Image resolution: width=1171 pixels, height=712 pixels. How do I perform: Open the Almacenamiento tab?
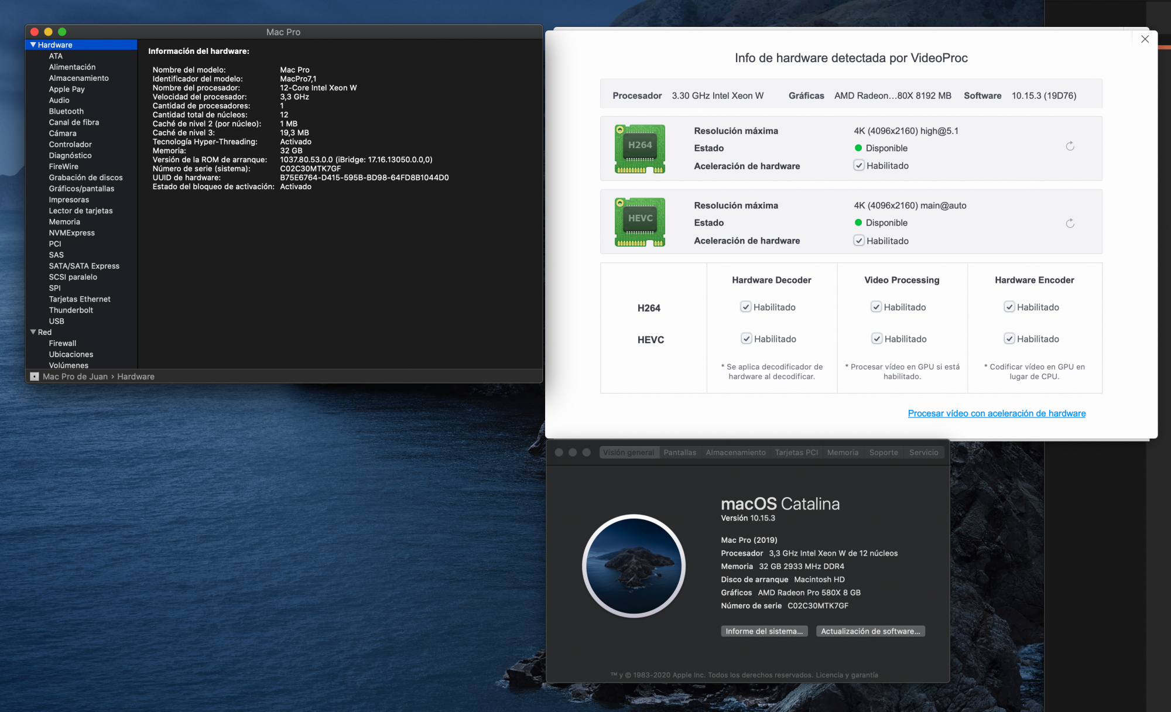pos(735,453)
